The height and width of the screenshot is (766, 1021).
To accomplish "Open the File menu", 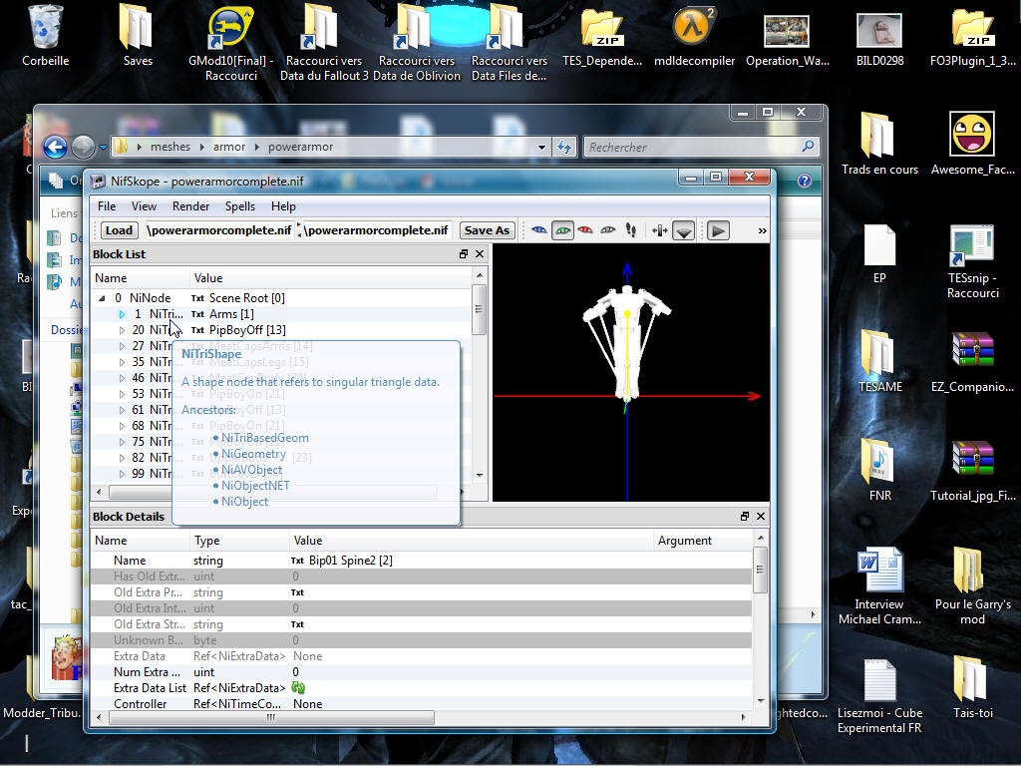I will click(x=107, y=206).
